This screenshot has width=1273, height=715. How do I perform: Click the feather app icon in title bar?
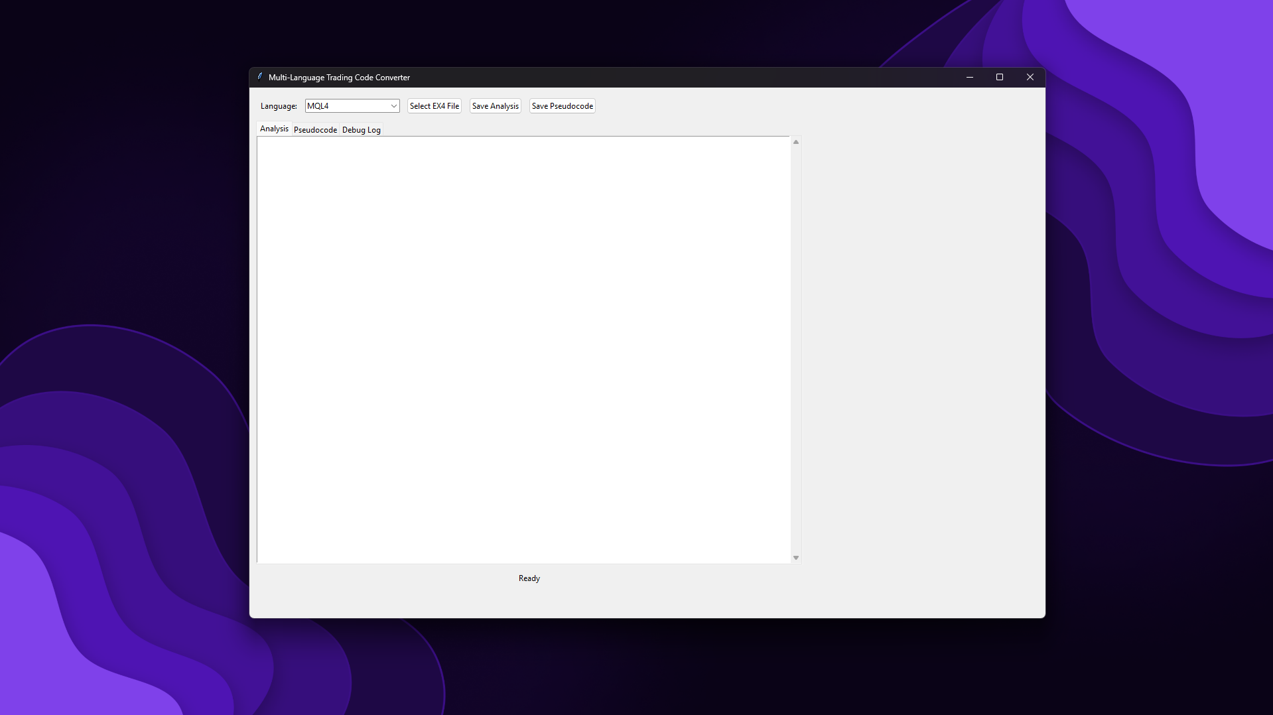click(x=260, y=77)
